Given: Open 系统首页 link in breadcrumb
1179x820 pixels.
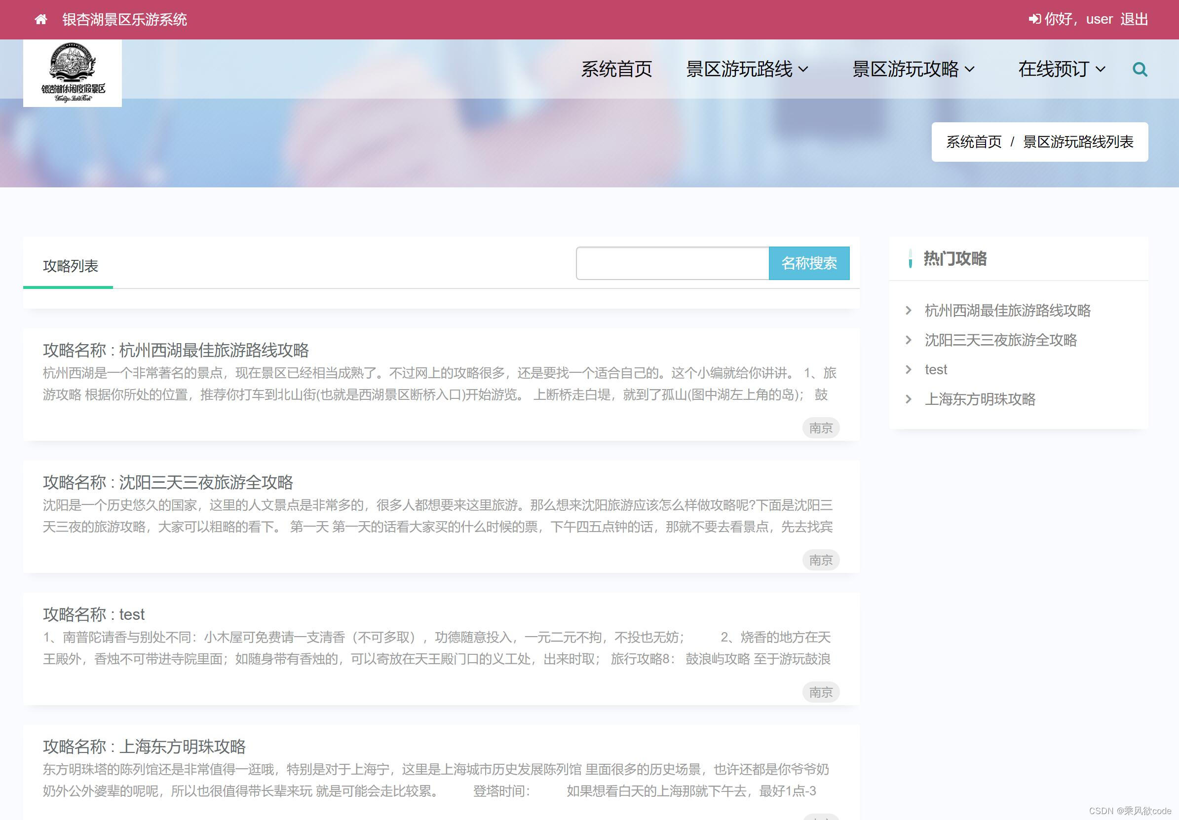Looking at the screenshot, I should pos(974,142).
